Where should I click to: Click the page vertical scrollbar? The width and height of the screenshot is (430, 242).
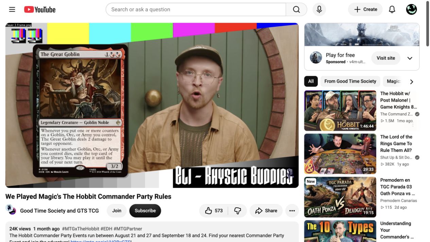tap(428, 24)
